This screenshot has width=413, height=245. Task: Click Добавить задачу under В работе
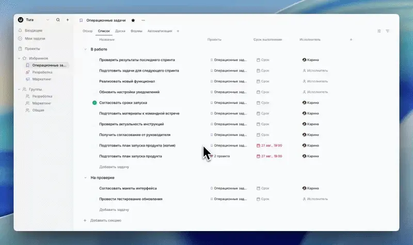[114, 167]
